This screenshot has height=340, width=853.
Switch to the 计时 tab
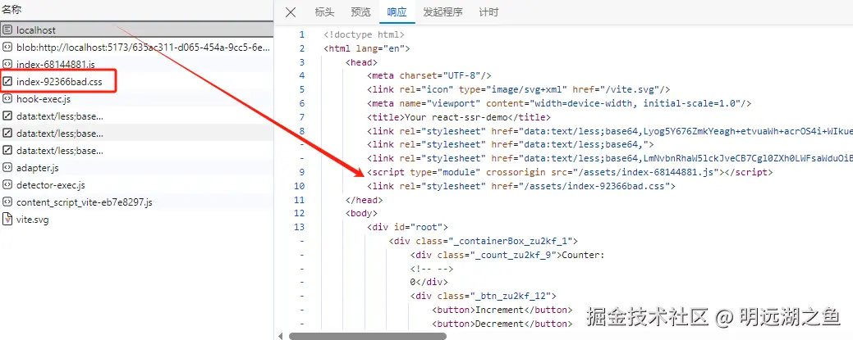point(488,12)
